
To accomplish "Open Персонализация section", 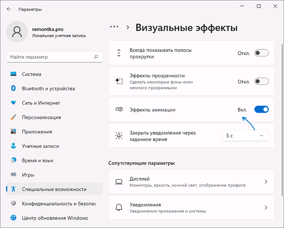I will (55, 117).
